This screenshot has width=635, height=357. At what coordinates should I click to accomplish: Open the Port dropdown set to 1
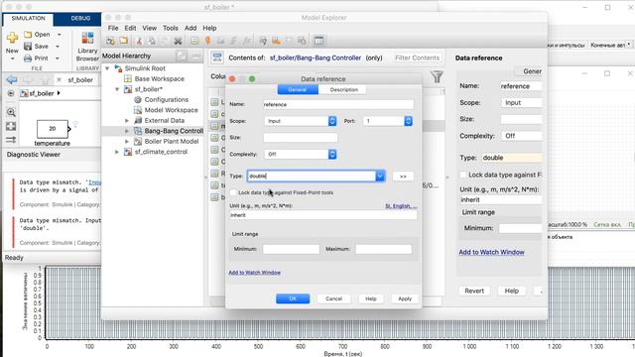pyautogui.click(x=388, y=121)
